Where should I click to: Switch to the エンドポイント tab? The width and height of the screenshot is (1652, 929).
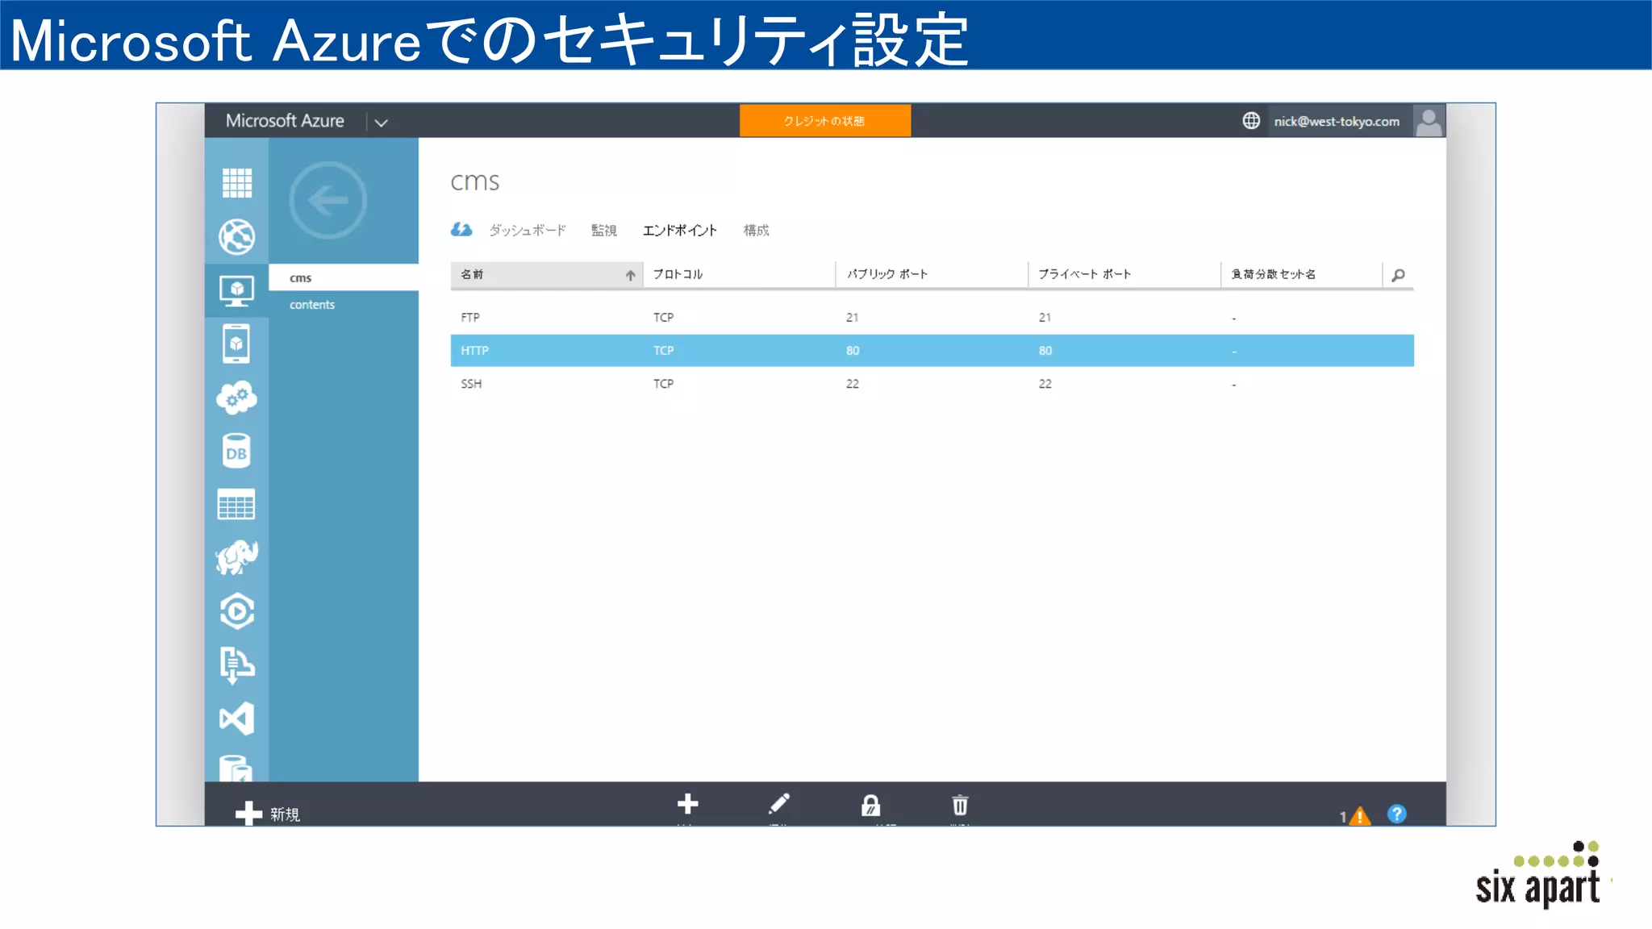[679, 231]
